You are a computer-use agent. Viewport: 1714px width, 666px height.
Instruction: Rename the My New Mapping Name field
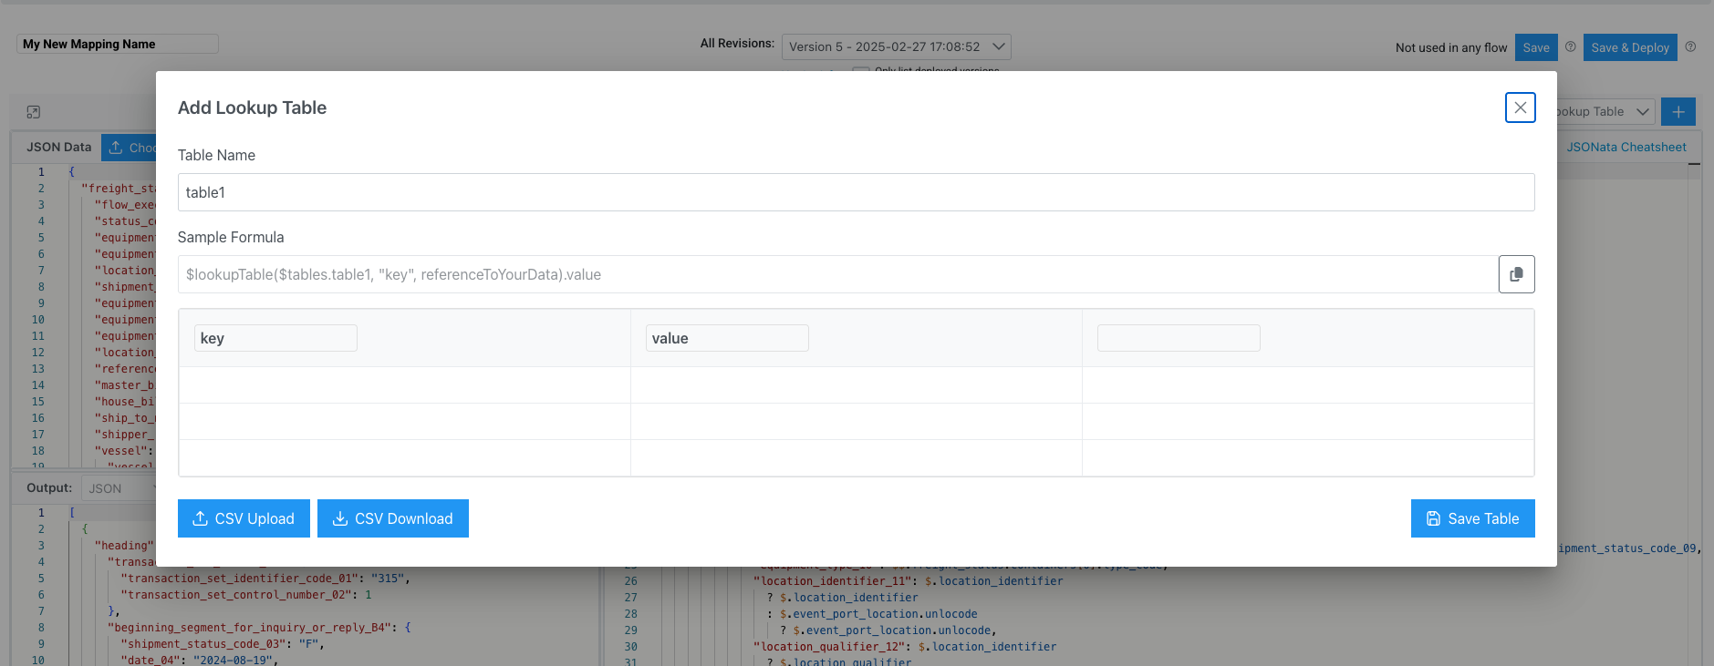coord(118,44)
